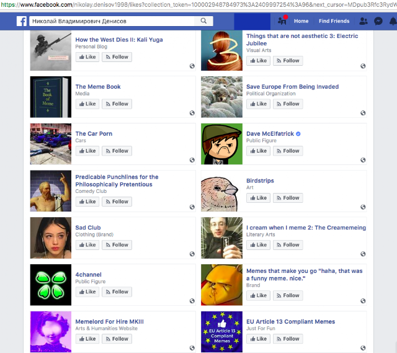This screenshot has width=397, height=353.
Task: Click the globe privacy icon on The Meme Book
Action: [x=192, y=113]
